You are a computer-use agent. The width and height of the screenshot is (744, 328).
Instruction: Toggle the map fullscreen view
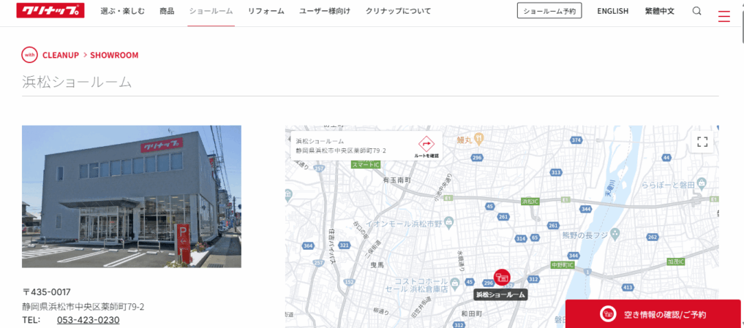tap(702, 142)
